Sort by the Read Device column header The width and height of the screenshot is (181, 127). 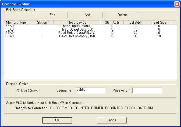pyautogui.click(x=77, y=22)
